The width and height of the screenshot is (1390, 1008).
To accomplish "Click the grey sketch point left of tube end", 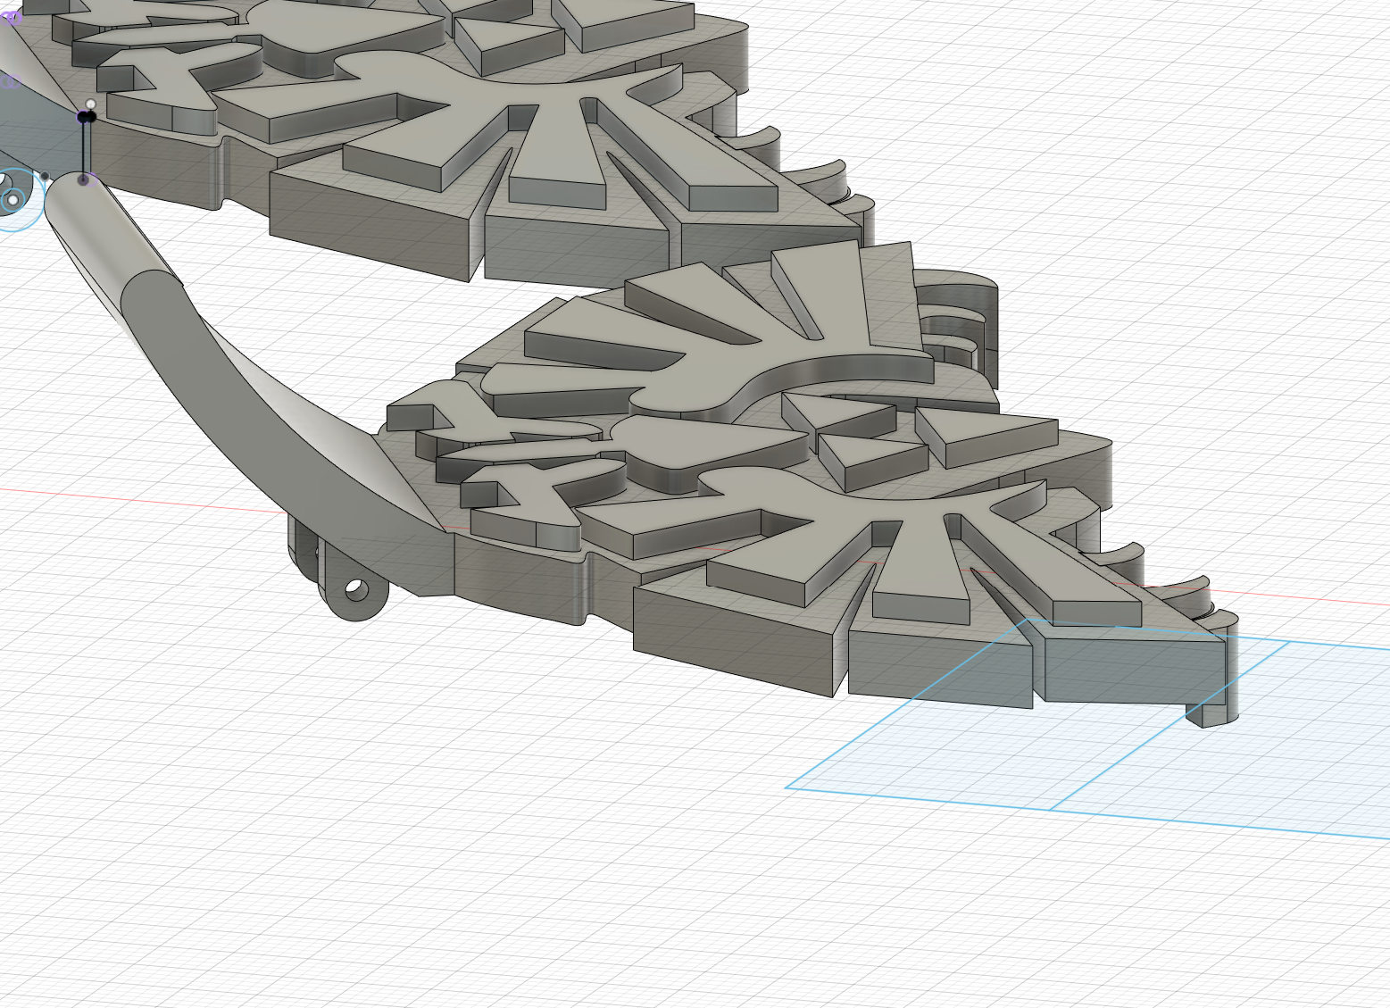I will [x=46, y=177].
